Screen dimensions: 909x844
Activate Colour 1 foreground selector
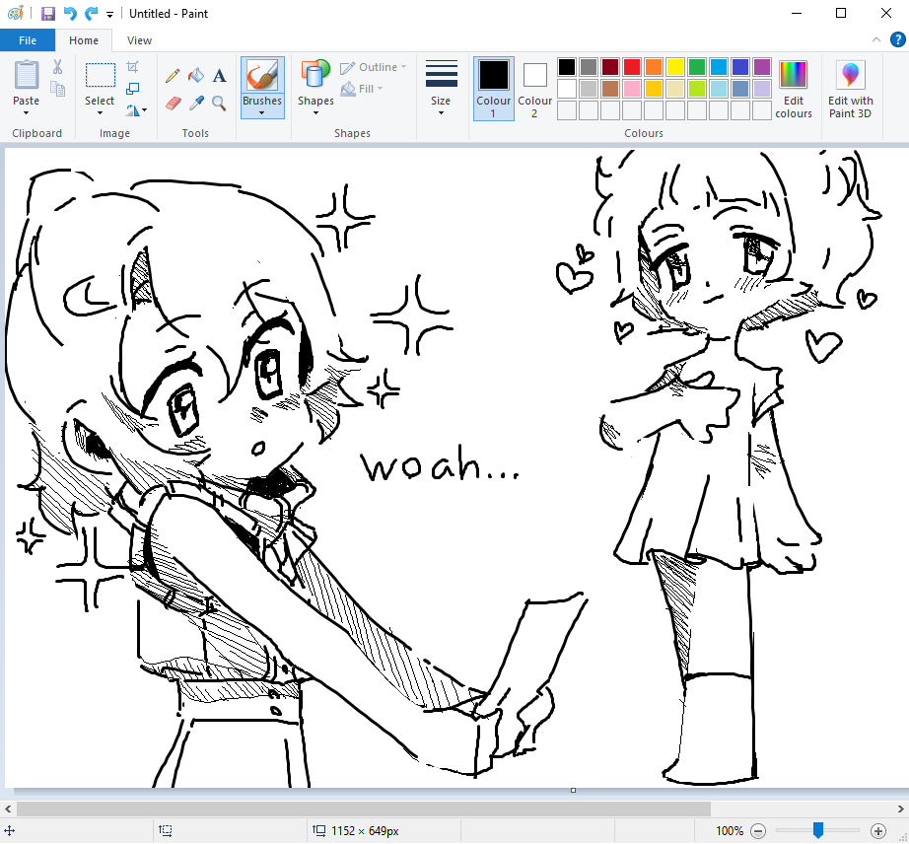(x=493, y=89)
